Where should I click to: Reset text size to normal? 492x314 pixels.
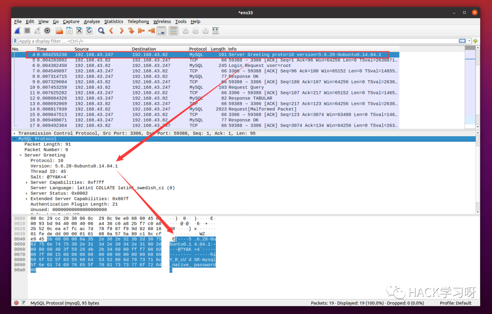point(205,31)
